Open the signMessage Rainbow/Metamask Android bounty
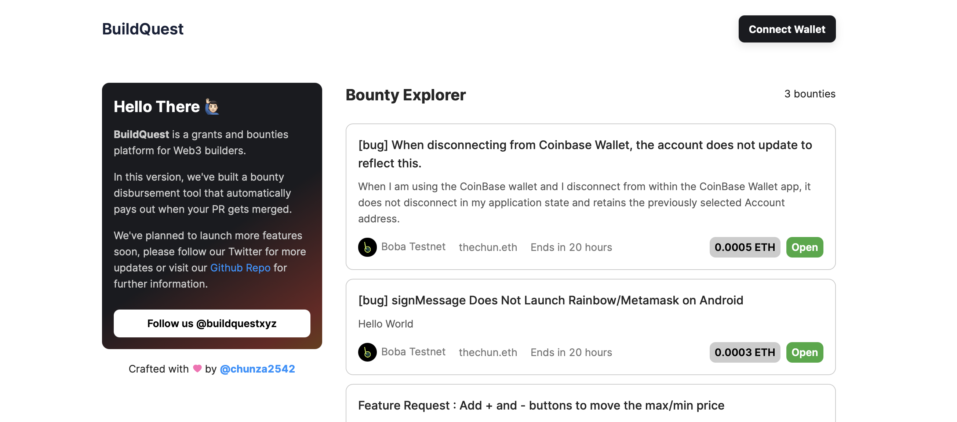Image resolution: width=957 pixels, height=422 pixels. pyautogui.click(x=550, y=300)
